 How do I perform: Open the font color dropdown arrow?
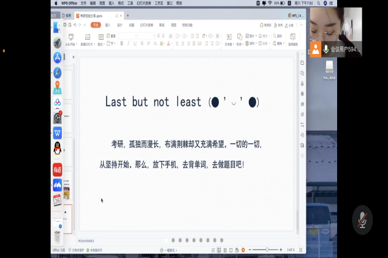(172, 43)
